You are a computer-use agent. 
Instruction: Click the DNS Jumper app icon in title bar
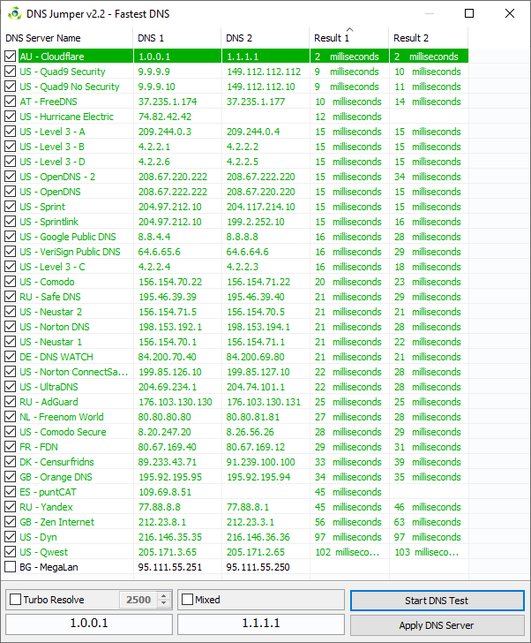(x=15, y=13)
